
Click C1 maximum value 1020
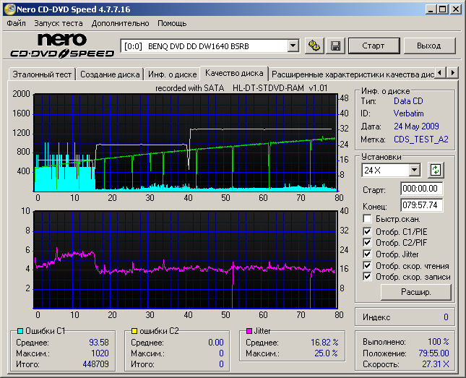coord(100,353)
